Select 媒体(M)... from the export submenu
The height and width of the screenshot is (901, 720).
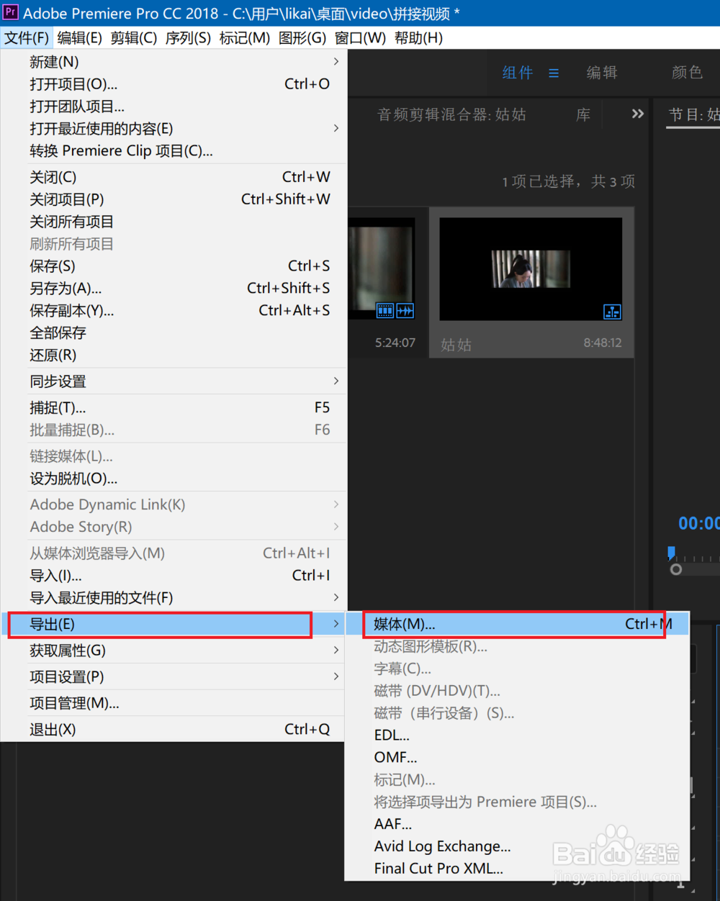[x=405, y=624]
